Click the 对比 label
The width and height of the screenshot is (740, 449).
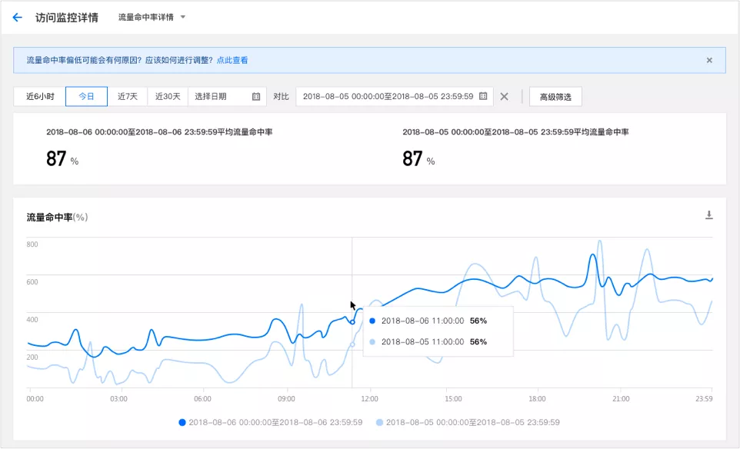(281, 97)
